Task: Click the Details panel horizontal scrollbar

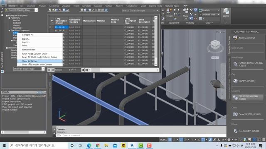Action: click(x=24, y=132)
